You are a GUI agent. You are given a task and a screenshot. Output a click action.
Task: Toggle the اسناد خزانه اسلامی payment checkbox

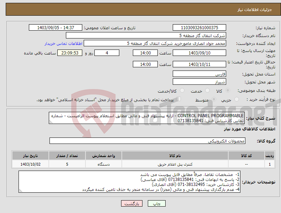click(178, 99)
